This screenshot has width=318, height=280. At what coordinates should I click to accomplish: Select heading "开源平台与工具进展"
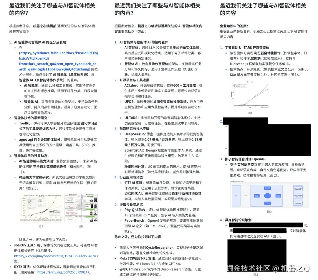(x=134, y=80)
